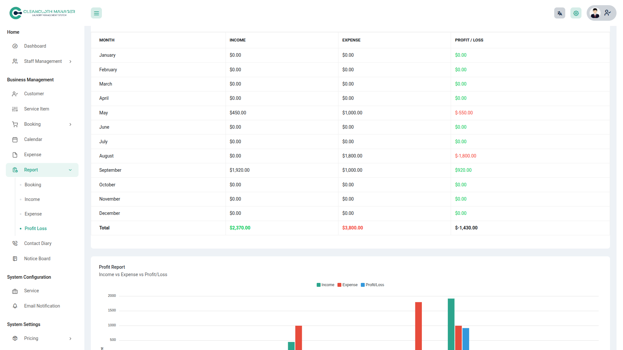623x350 pixels.
Task: Click the Dashboard compass icon
Action: click(x=15, y=46)
